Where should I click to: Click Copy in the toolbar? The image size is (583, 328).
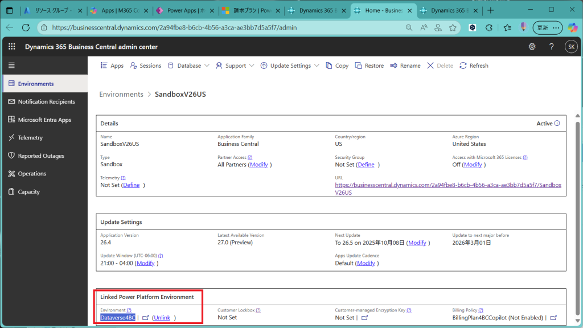(x=337, y=65)
